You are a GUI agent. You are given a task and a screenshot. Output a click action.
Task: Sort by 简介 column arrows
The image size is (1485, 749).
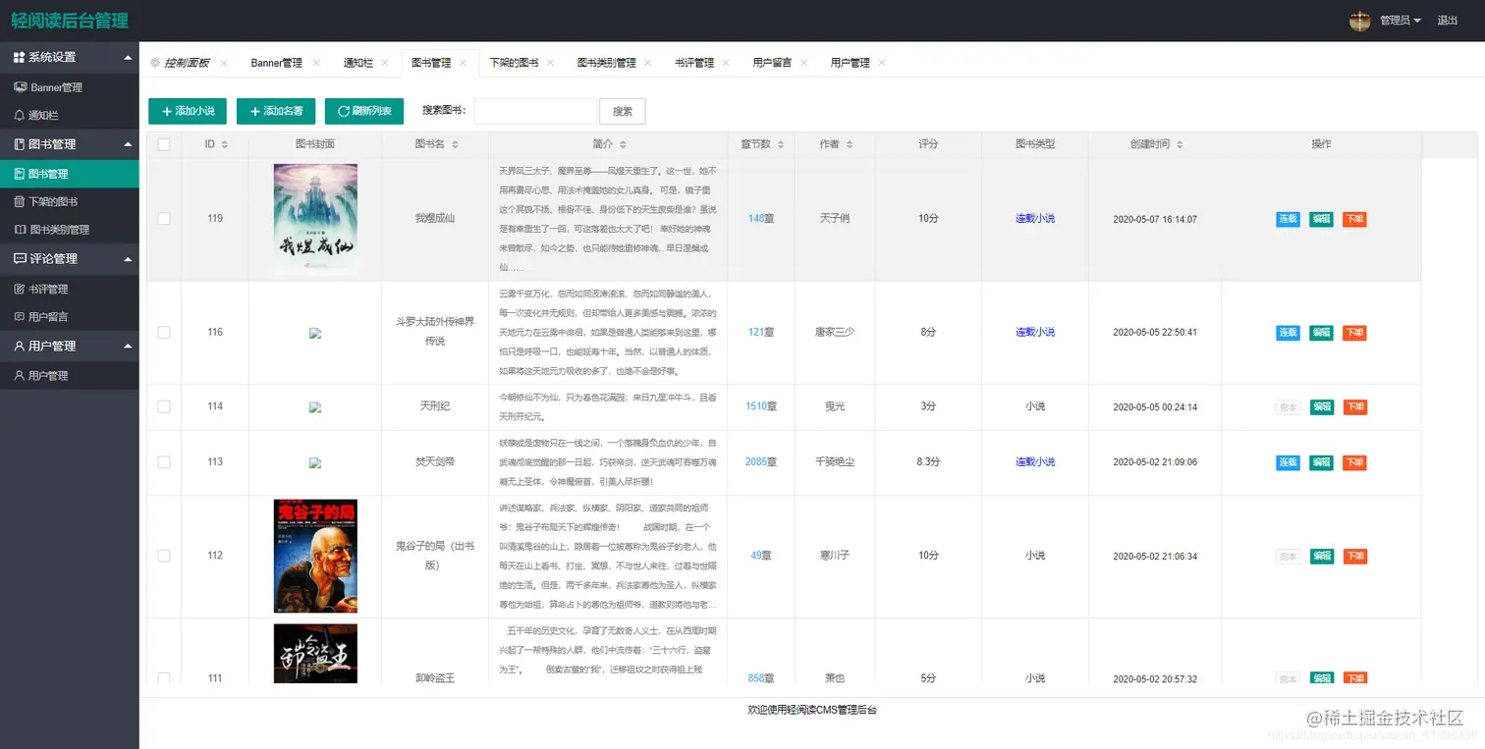[x=623, y=144]
